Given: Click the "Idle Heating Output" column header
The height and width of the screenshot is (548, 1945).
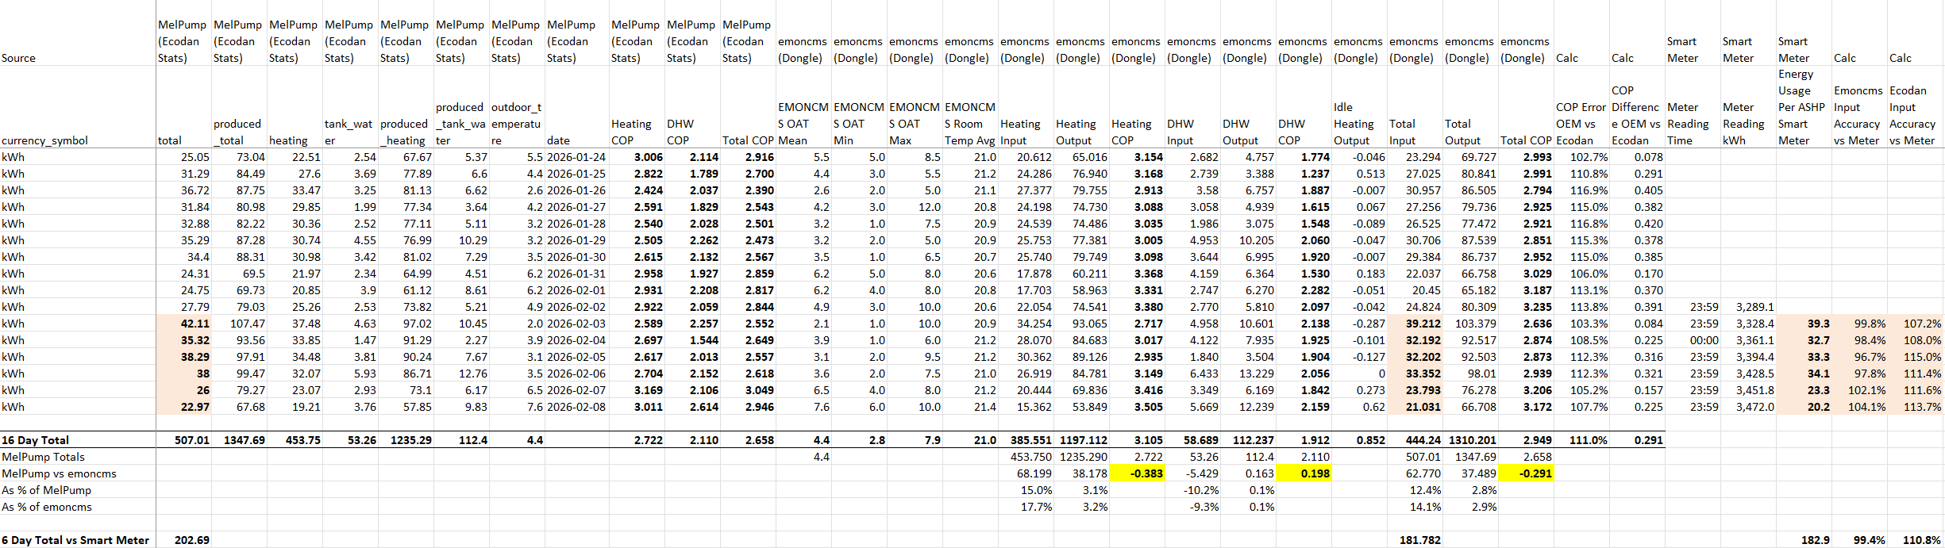Looking at the screenshot, I should [x=1358, y=124].
